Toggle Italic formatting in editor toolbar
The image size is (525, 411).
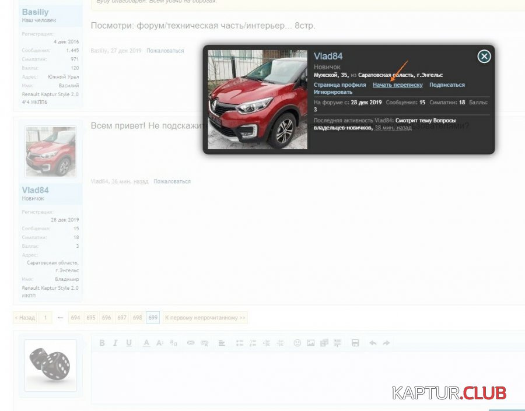(116, 343)
